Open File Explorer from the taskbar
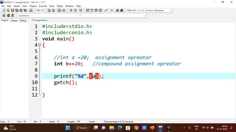 [x=112, y=128]
